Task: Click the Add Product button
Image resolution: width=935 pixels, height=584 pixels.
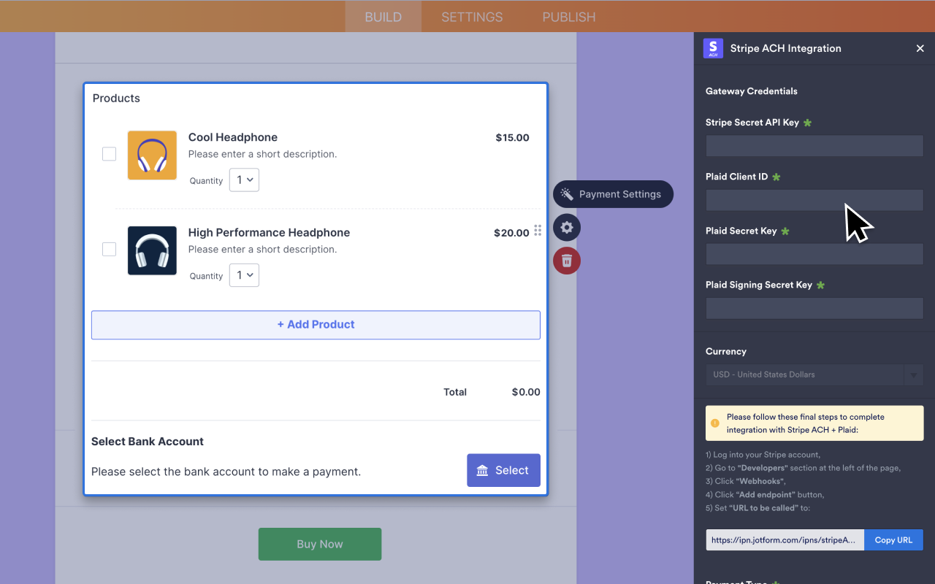Action: coord(316,325)
